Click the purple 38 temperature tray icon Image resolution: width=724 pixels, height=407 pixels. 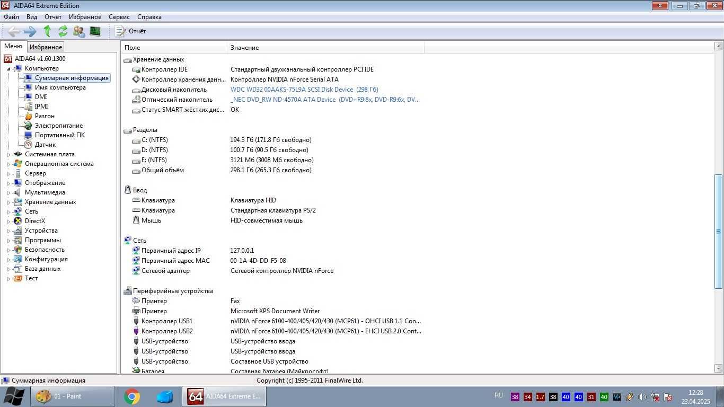[x=515, y=397]
